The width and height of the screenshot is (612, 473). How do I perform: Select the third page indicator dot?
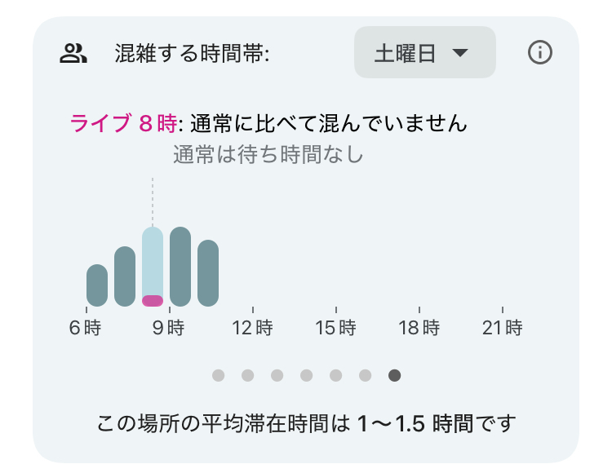277,375
